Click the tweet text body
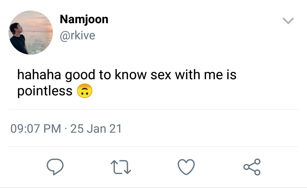The image size is (307, 189). pyautogui.click(x=126, y=83)
